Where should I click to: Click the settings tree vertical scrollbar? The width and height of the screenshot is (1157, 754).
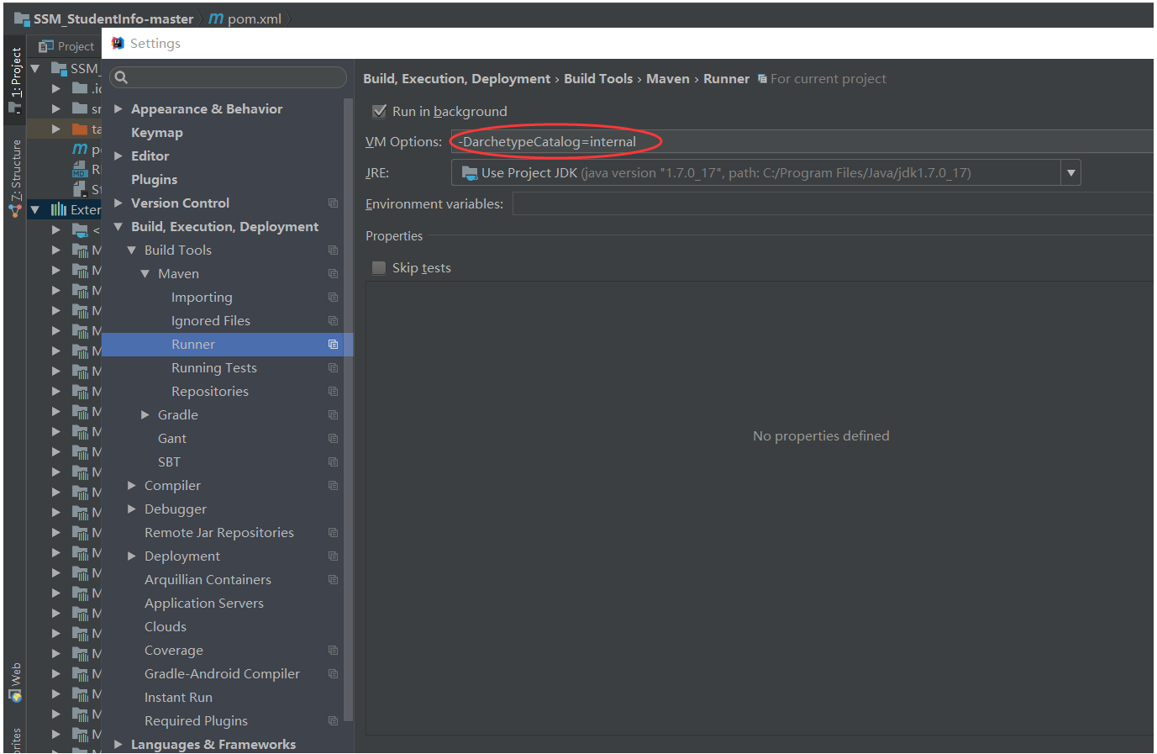(x=349, y=409)
